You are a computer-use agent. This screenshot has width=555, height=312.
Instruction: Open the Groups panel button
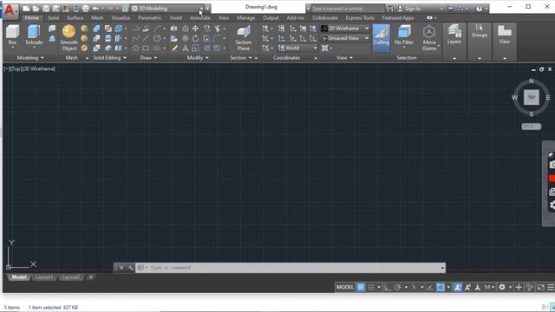click(480, 31)
